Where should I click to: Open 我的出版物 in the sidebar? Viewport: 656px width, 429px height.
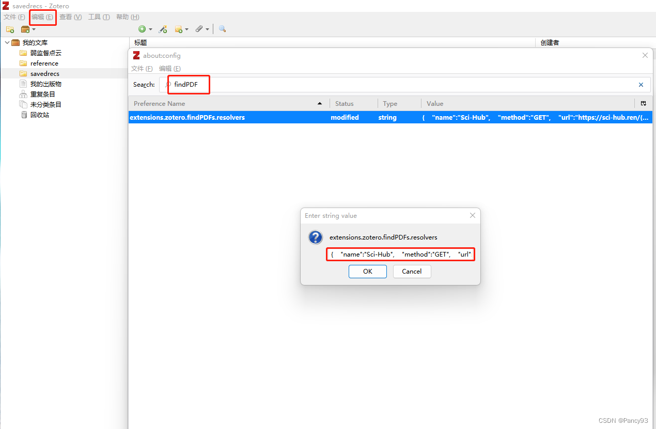46,84
